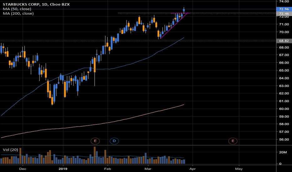Click the 65.00 price axis label
Screen dimensions: 292x172
click(284, 70)
